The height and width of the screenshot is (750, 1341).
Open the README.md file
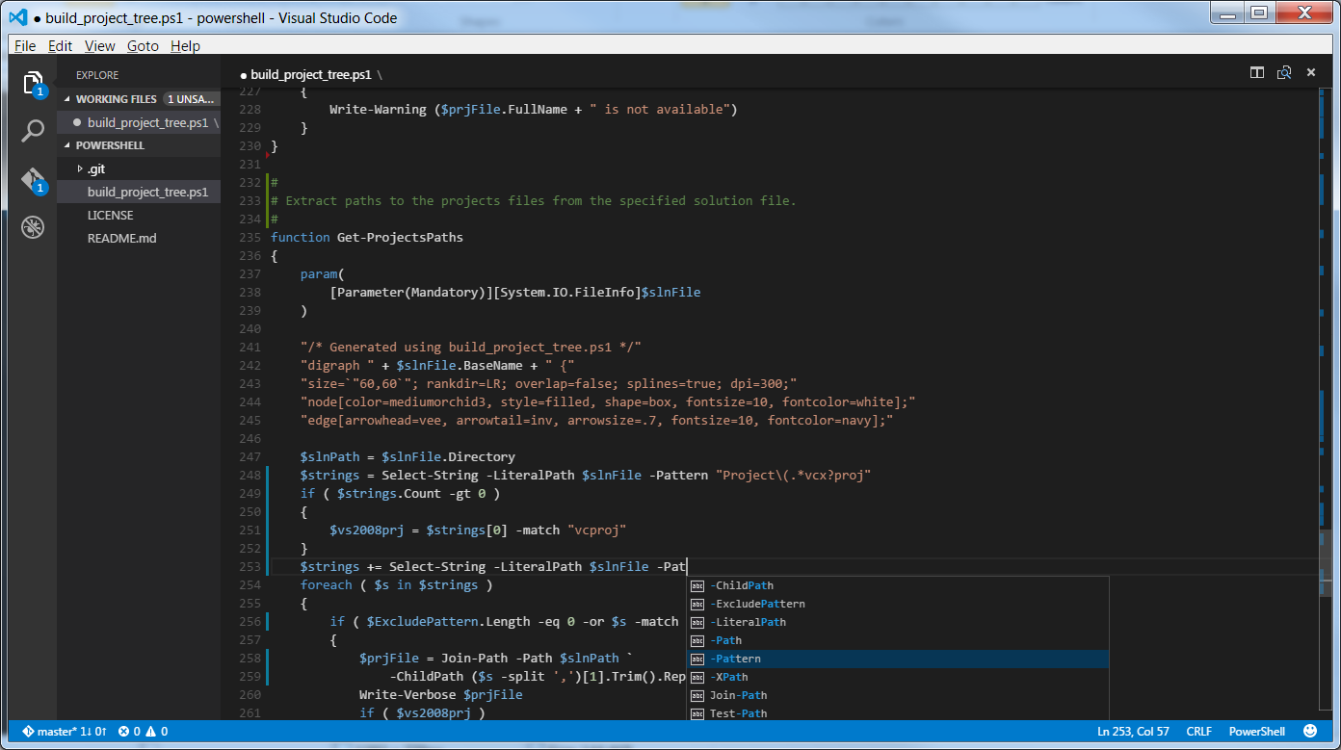coord(121,238)
